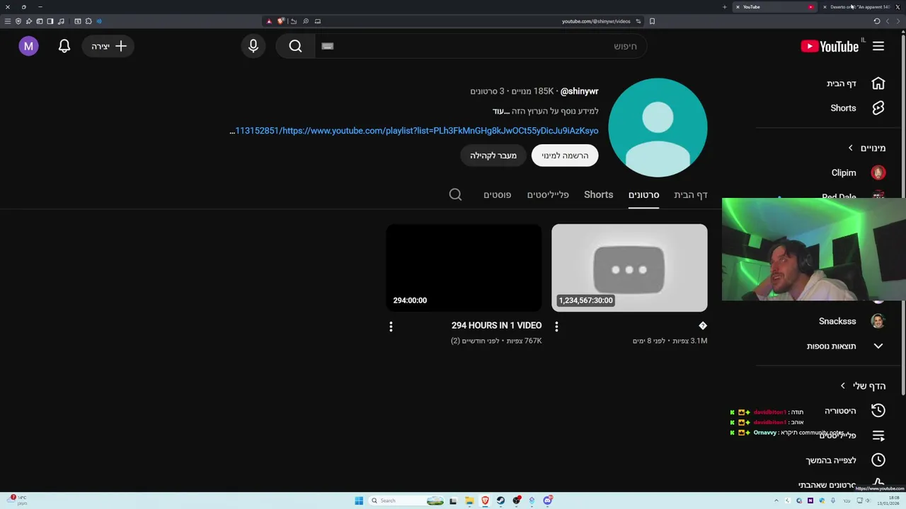Go to the YouTube logo home
The width and height of the screenshot is (906, 509).
pyautogui.click(x=830, y=46)
